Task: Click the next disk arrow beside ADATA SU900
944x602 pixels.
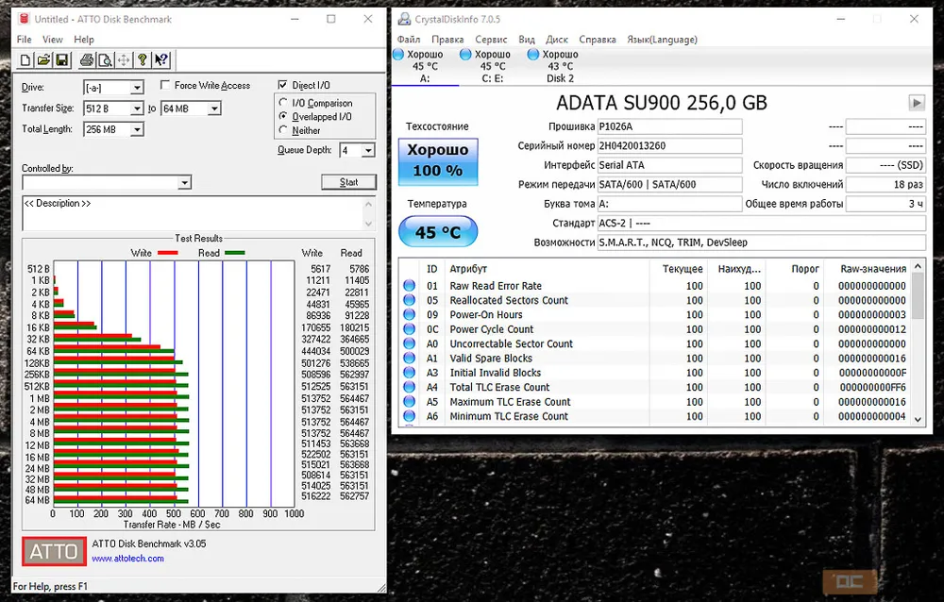Action: click(916, 103)
